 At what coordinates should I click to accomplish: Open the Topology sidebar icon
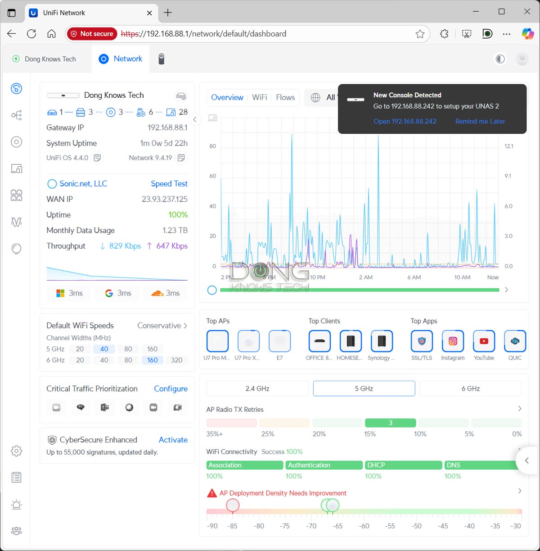(x=16, y=115)
